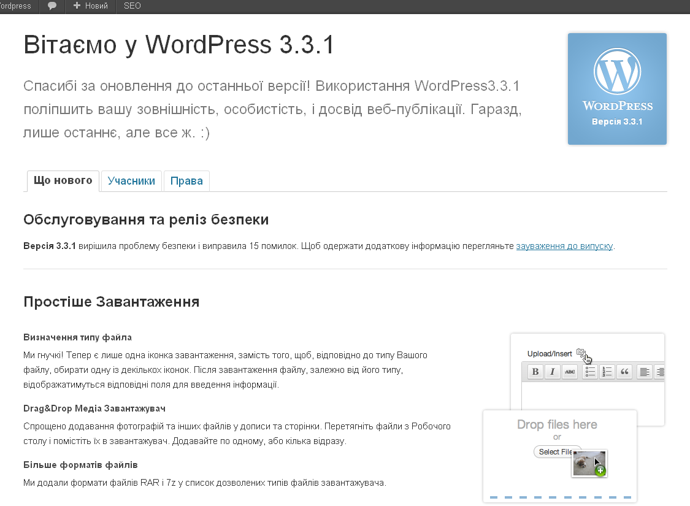Switch to the Що нового tab
Viewport: 690px width, 506px height.
(63, 180)
